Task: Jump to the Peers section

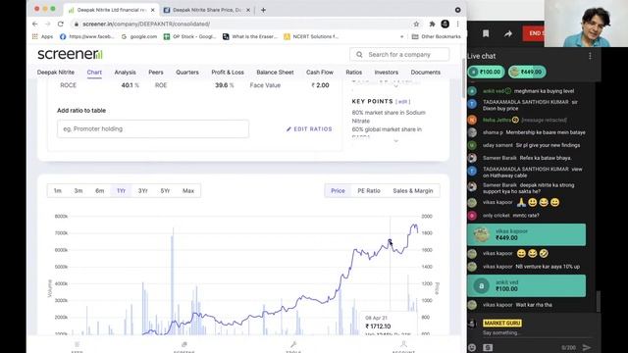Action: (x=156, y=73)
